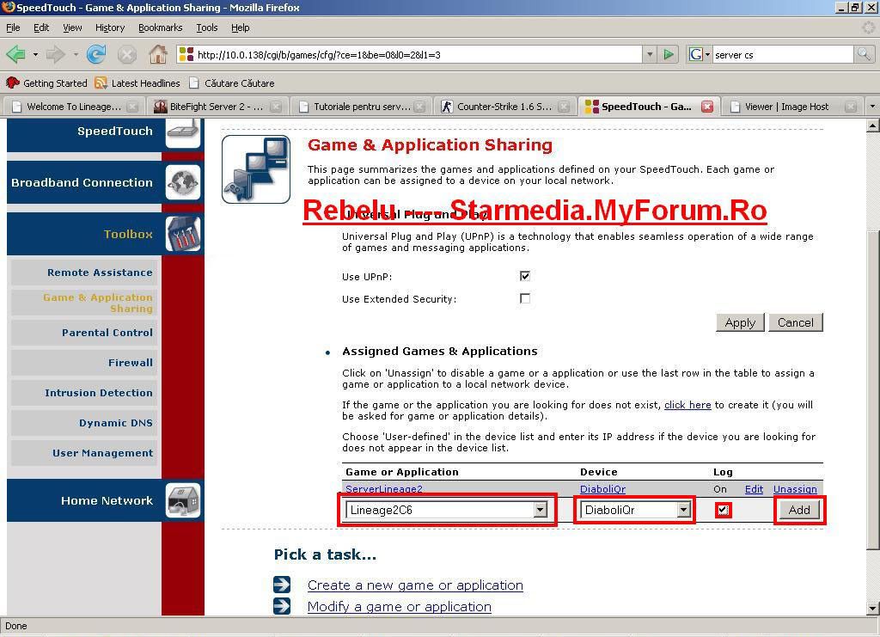Click the Latest Headlines RSS icon

coord(101,83)
